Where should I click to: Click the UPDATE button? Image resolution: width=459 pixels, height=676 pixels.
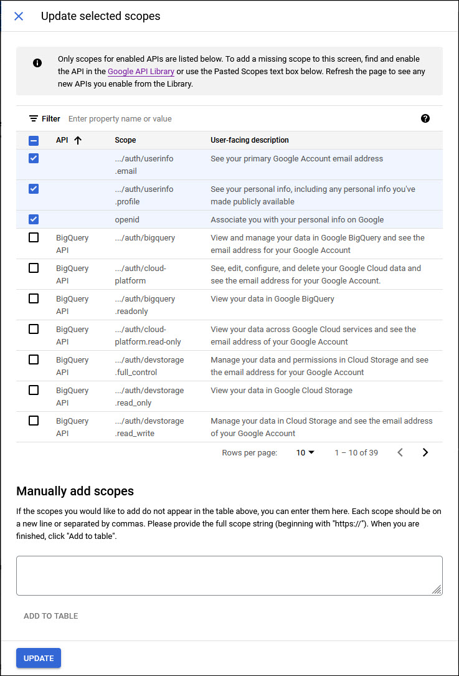[x=38, y=658]
